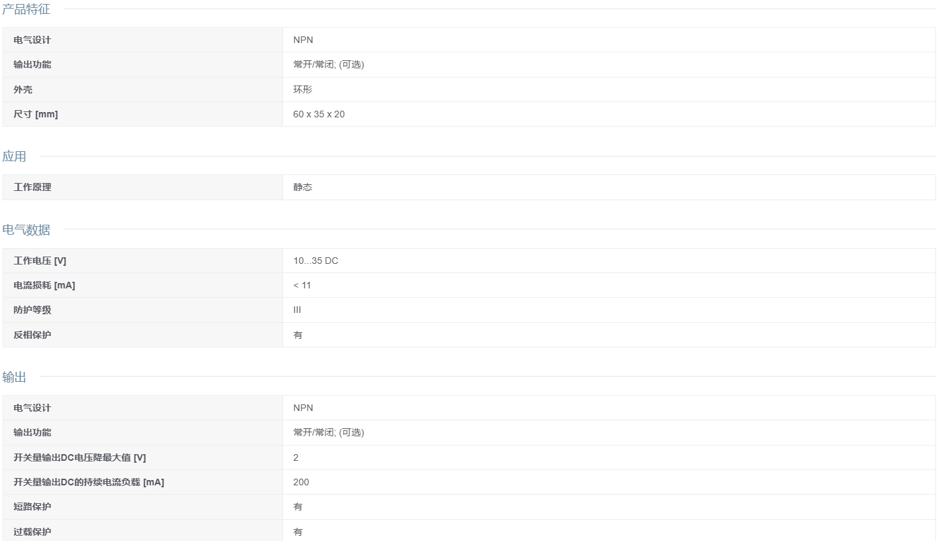Click the 输出 section heading
This screenshot has height=541, width=942.
(x=14, y=377)
